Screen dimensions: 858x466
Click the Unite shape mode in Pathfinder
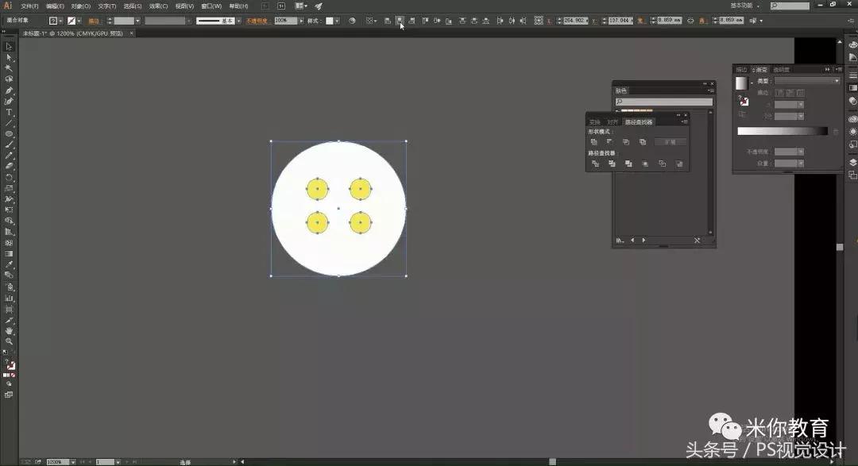click(594, 142)
